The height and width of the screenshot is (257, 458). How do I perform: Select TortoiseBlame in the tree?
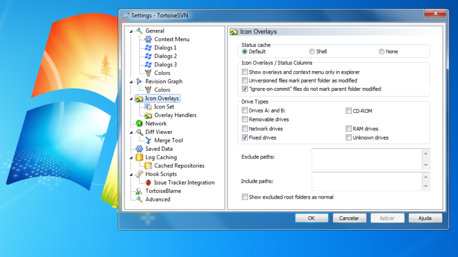click(x=163, y=191)
